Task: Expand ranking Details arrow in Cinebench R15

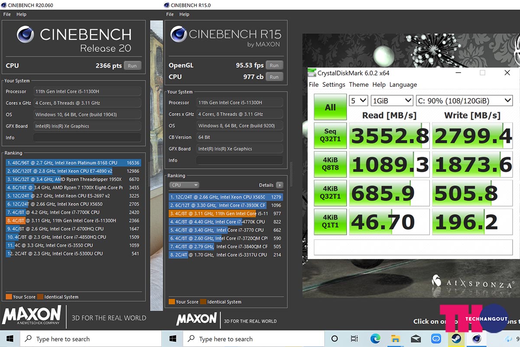Action: pyautogui.click(x=279, y=185)
